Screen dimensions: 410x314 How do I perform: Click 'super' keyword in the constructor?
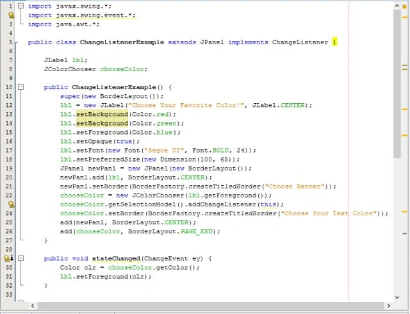click(70, 96)
